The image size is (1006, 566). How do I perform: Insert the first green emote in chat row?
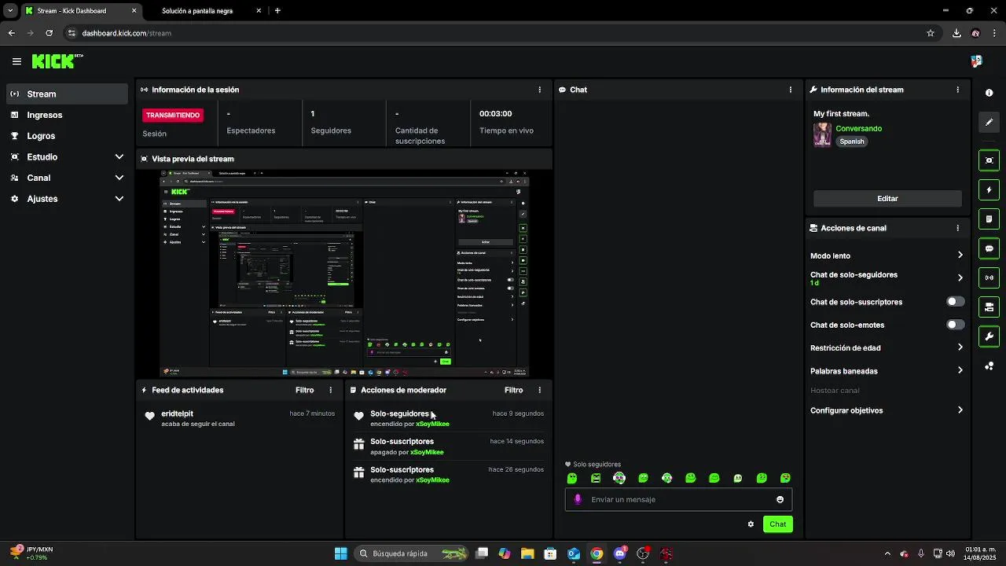point(572,478)
